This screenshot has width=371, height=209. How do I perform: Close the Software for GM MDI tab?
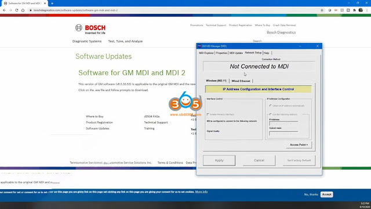[45, 3]
